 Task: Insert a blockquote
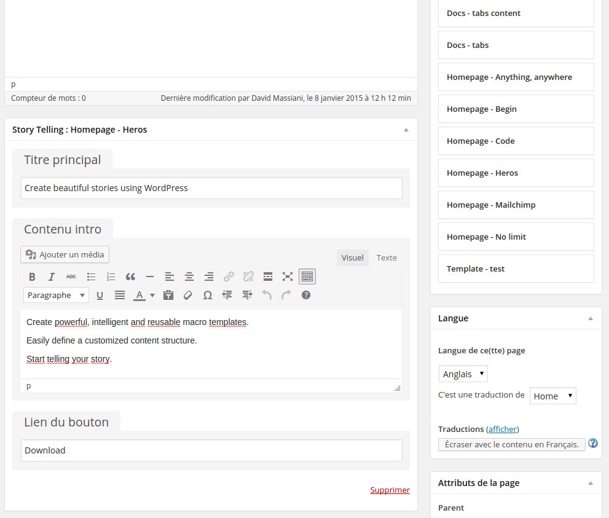click(x=130, y=277)
